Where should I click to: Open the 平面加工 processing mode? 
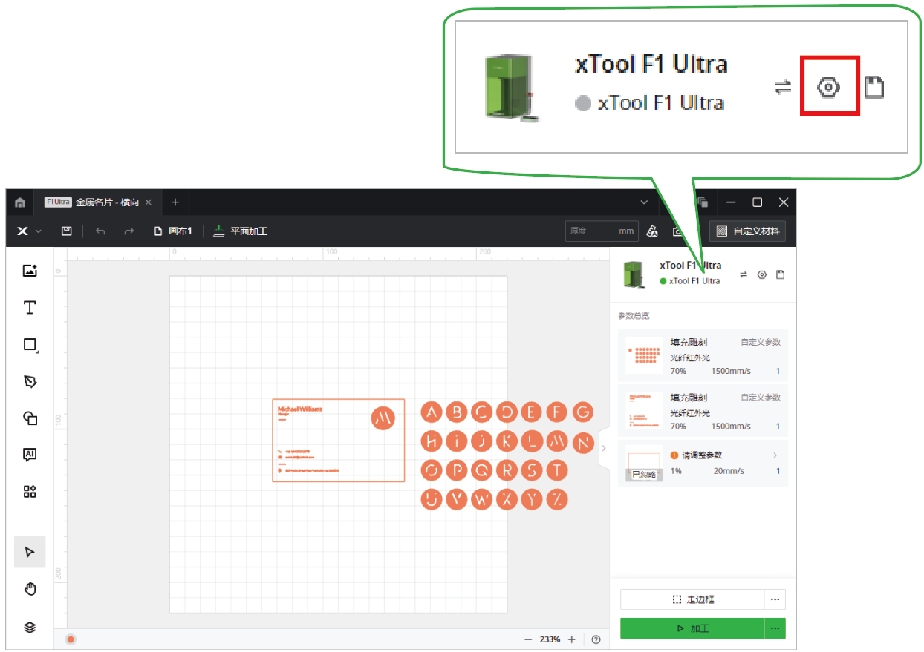(240, 231)
